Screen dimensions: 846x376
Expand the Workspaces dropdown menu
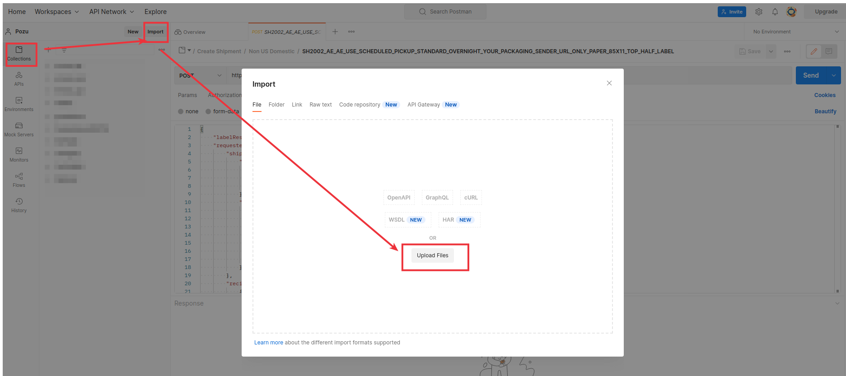tap(57, 12)
